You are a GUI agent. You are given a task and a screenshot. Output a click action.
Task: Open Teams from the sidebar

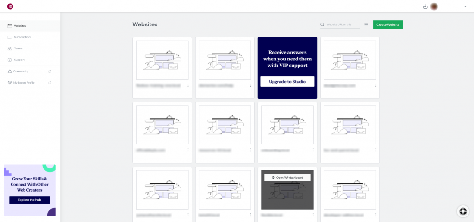click(18, 48)
